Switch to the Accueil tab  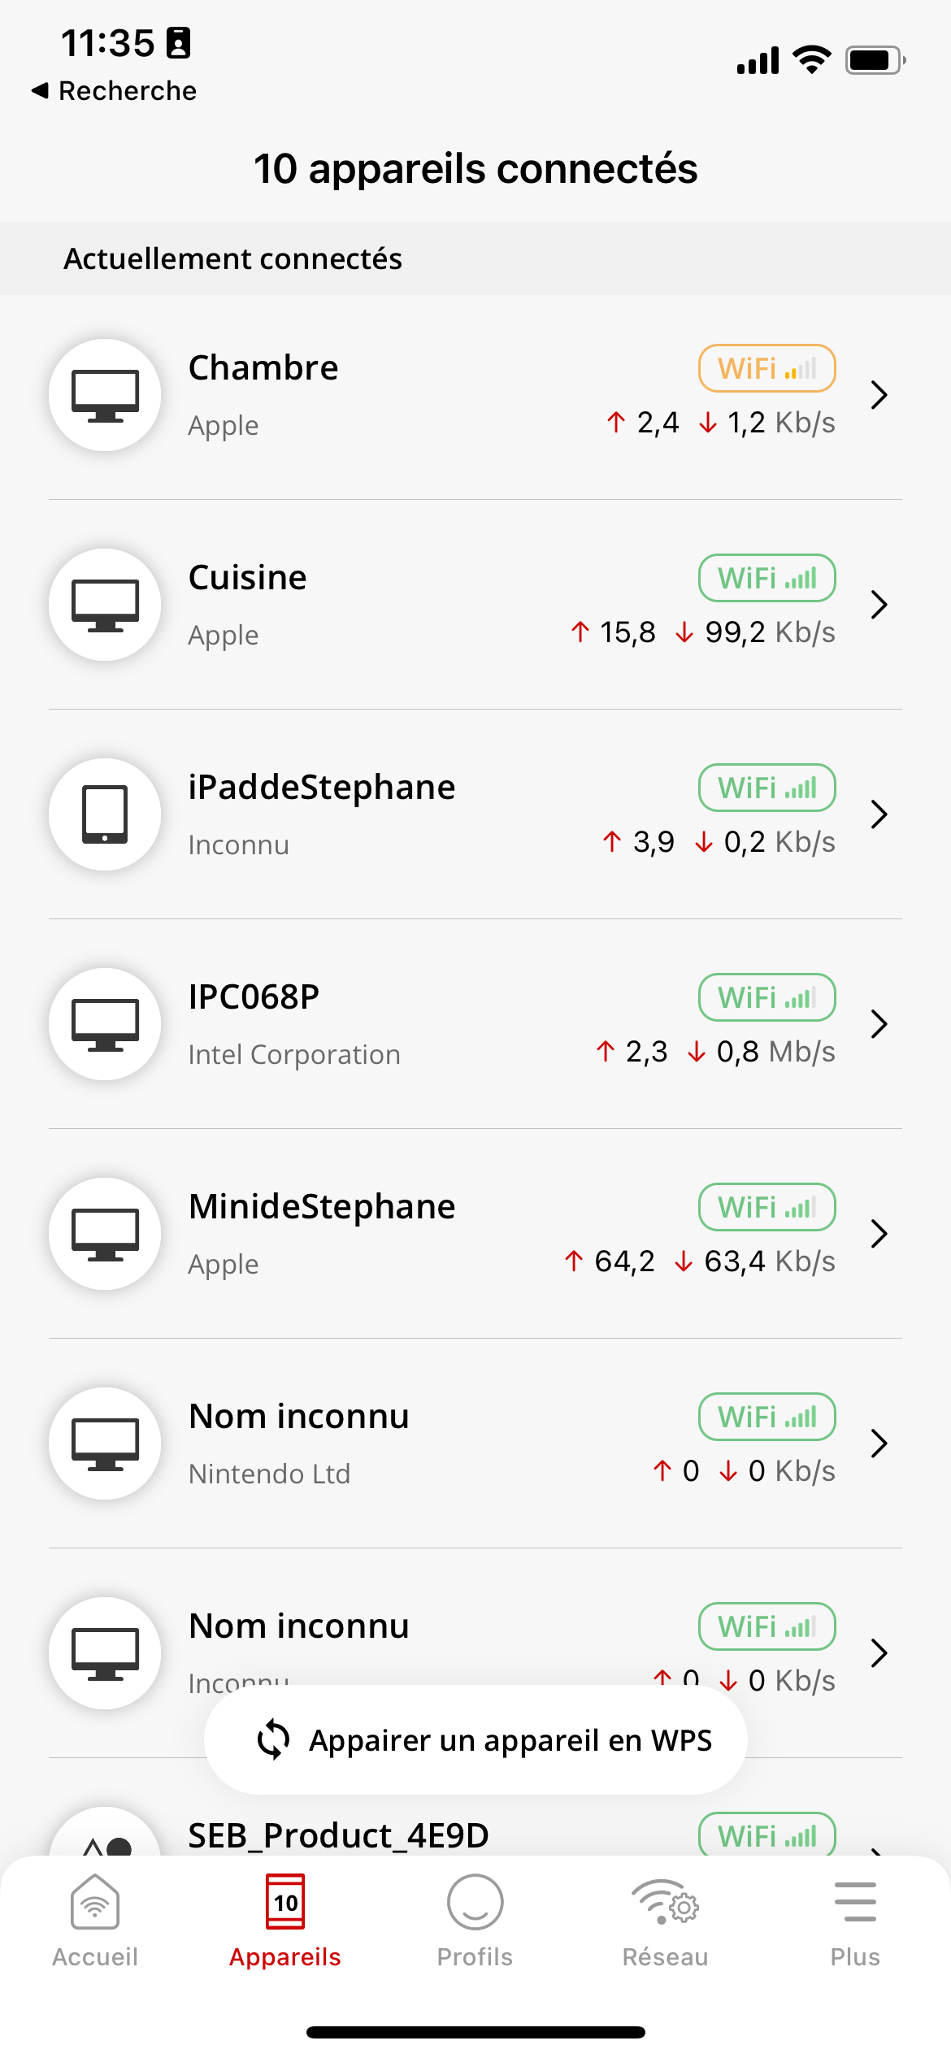coord(95,1921)
